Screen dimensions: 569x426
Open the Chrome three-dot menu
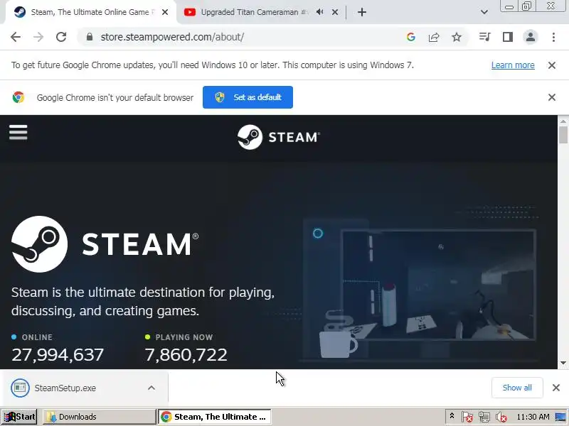point(553,37)
